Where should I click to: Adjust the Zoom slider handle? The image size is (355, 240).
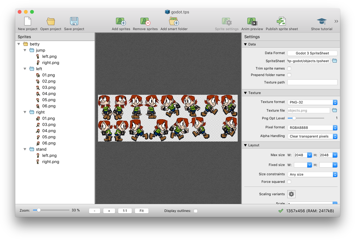pyautogui.click(x=39, y=210)
